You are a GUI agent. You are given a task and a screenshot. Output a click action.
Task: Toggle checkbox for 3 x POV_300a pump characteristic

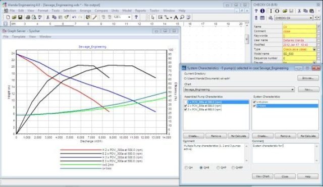[x=185, y=110]
